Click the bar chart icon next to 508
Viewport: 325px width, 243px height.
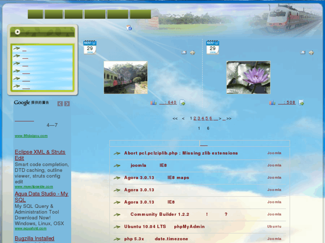(272, 103)
